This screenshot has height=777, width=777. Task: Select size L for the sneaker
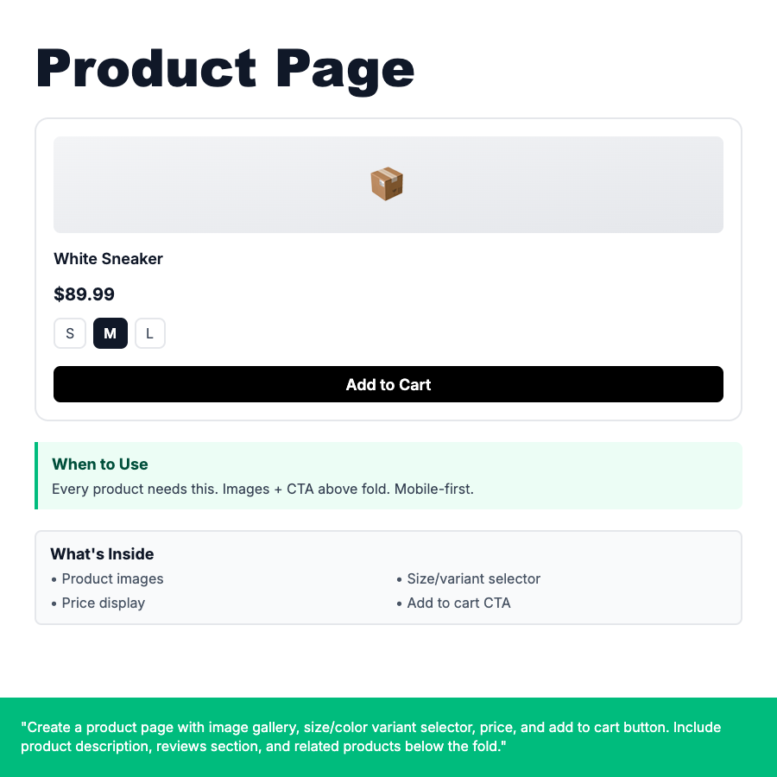(x=150, y=333)
